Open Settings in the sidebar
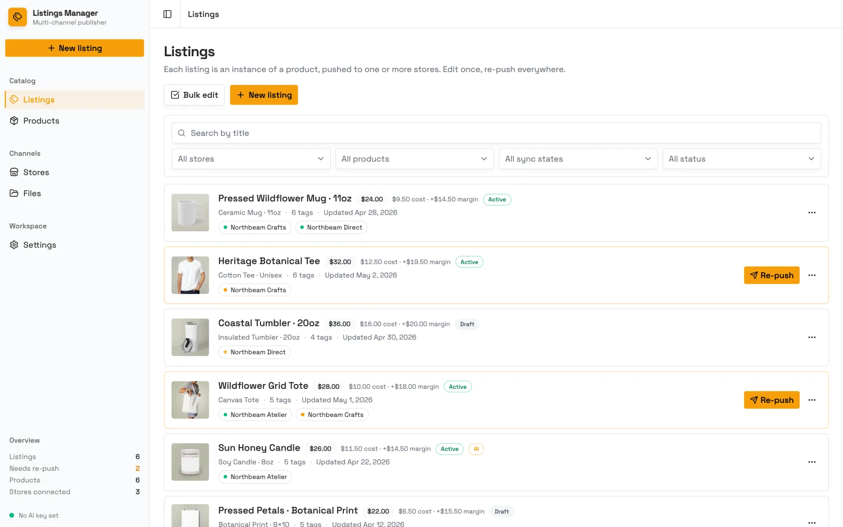This screenshot has height=527, width=843. click(x=74, y=245)
